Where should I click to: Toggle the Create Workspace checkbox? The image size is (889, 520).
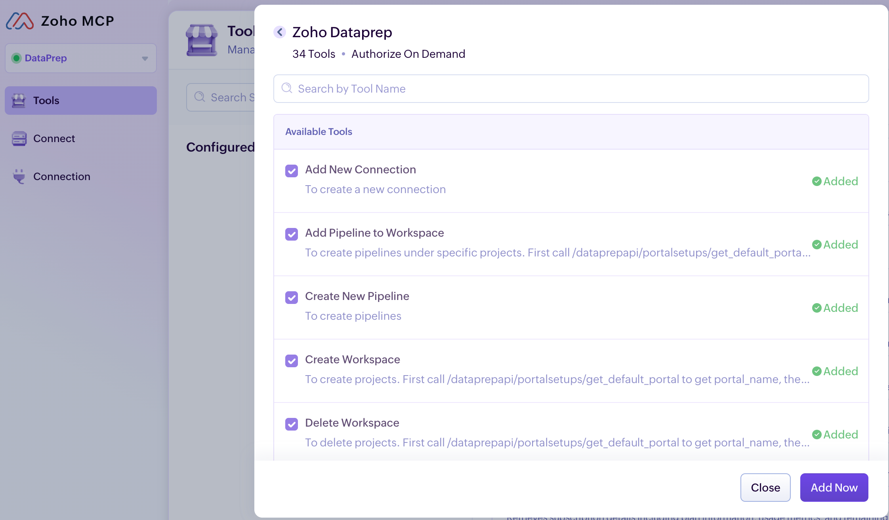(292, 361)
